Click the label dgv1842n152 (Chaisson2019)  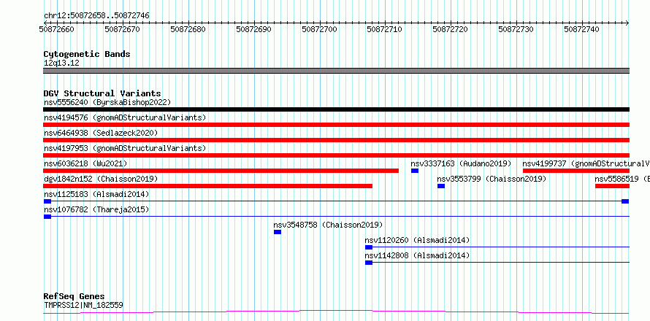coord(101,179)
